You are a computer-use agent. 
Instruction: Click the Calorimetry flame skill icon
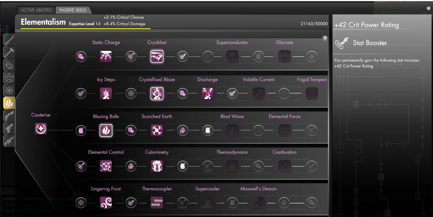157,166
